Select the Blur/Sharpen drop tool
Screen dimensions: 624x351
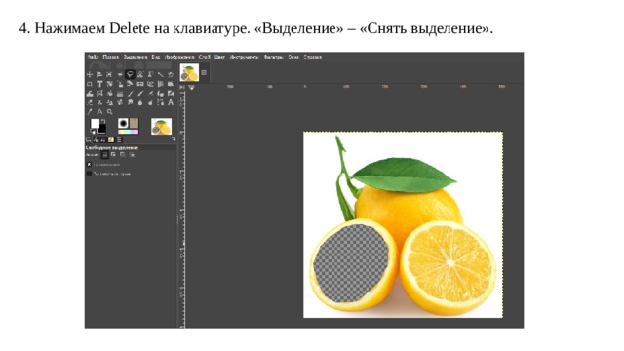pos(140,102)
